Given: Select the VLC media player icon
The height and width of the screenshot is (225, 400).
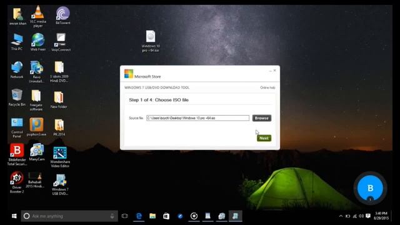Looking at the screenshot, I should point(38,16).
